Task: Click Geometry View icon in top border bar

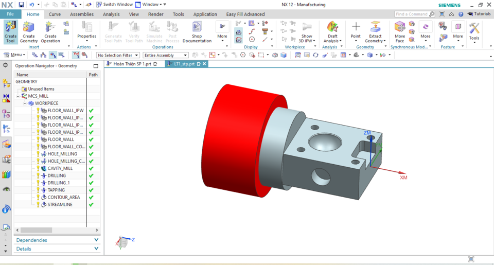Action: pos(53,55)
